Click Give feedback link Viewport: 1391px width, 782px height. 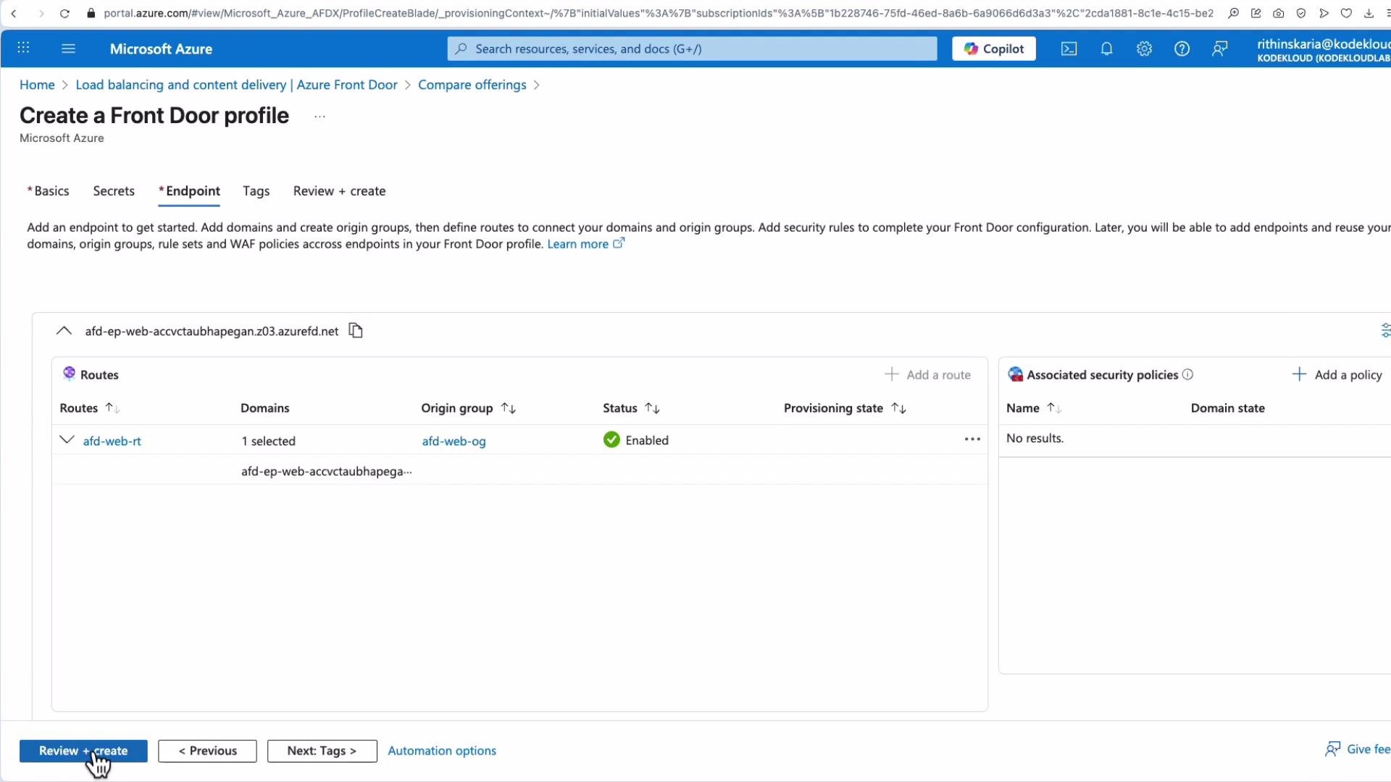point(1358,749)
